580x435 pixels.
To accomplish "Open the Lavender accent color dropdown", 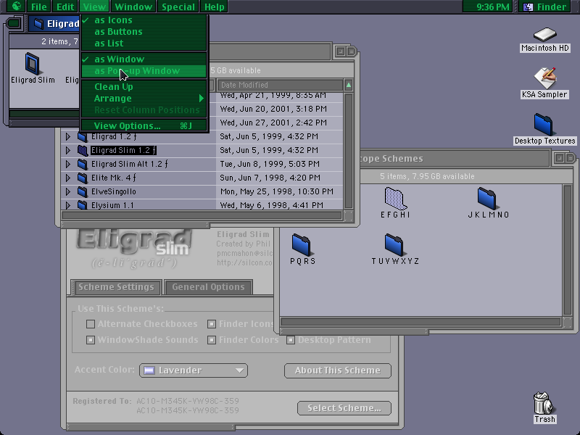I will pos(194,370).
